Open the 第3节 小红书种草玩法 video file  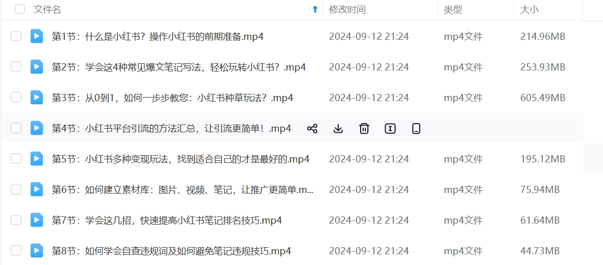tap(172, 98)
